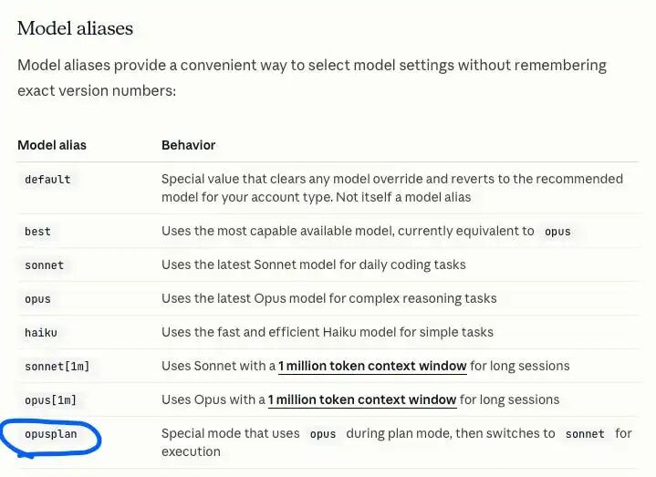Click the "Behavior" column header
This screenshot has height=477, width=656.
click(188, 145)
